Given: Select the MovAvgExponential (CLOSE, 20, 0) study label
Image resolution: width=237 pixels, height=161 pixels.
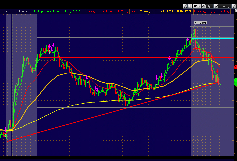Looking at the screenshot, I should pyautogui.click(x=107, y=11).
